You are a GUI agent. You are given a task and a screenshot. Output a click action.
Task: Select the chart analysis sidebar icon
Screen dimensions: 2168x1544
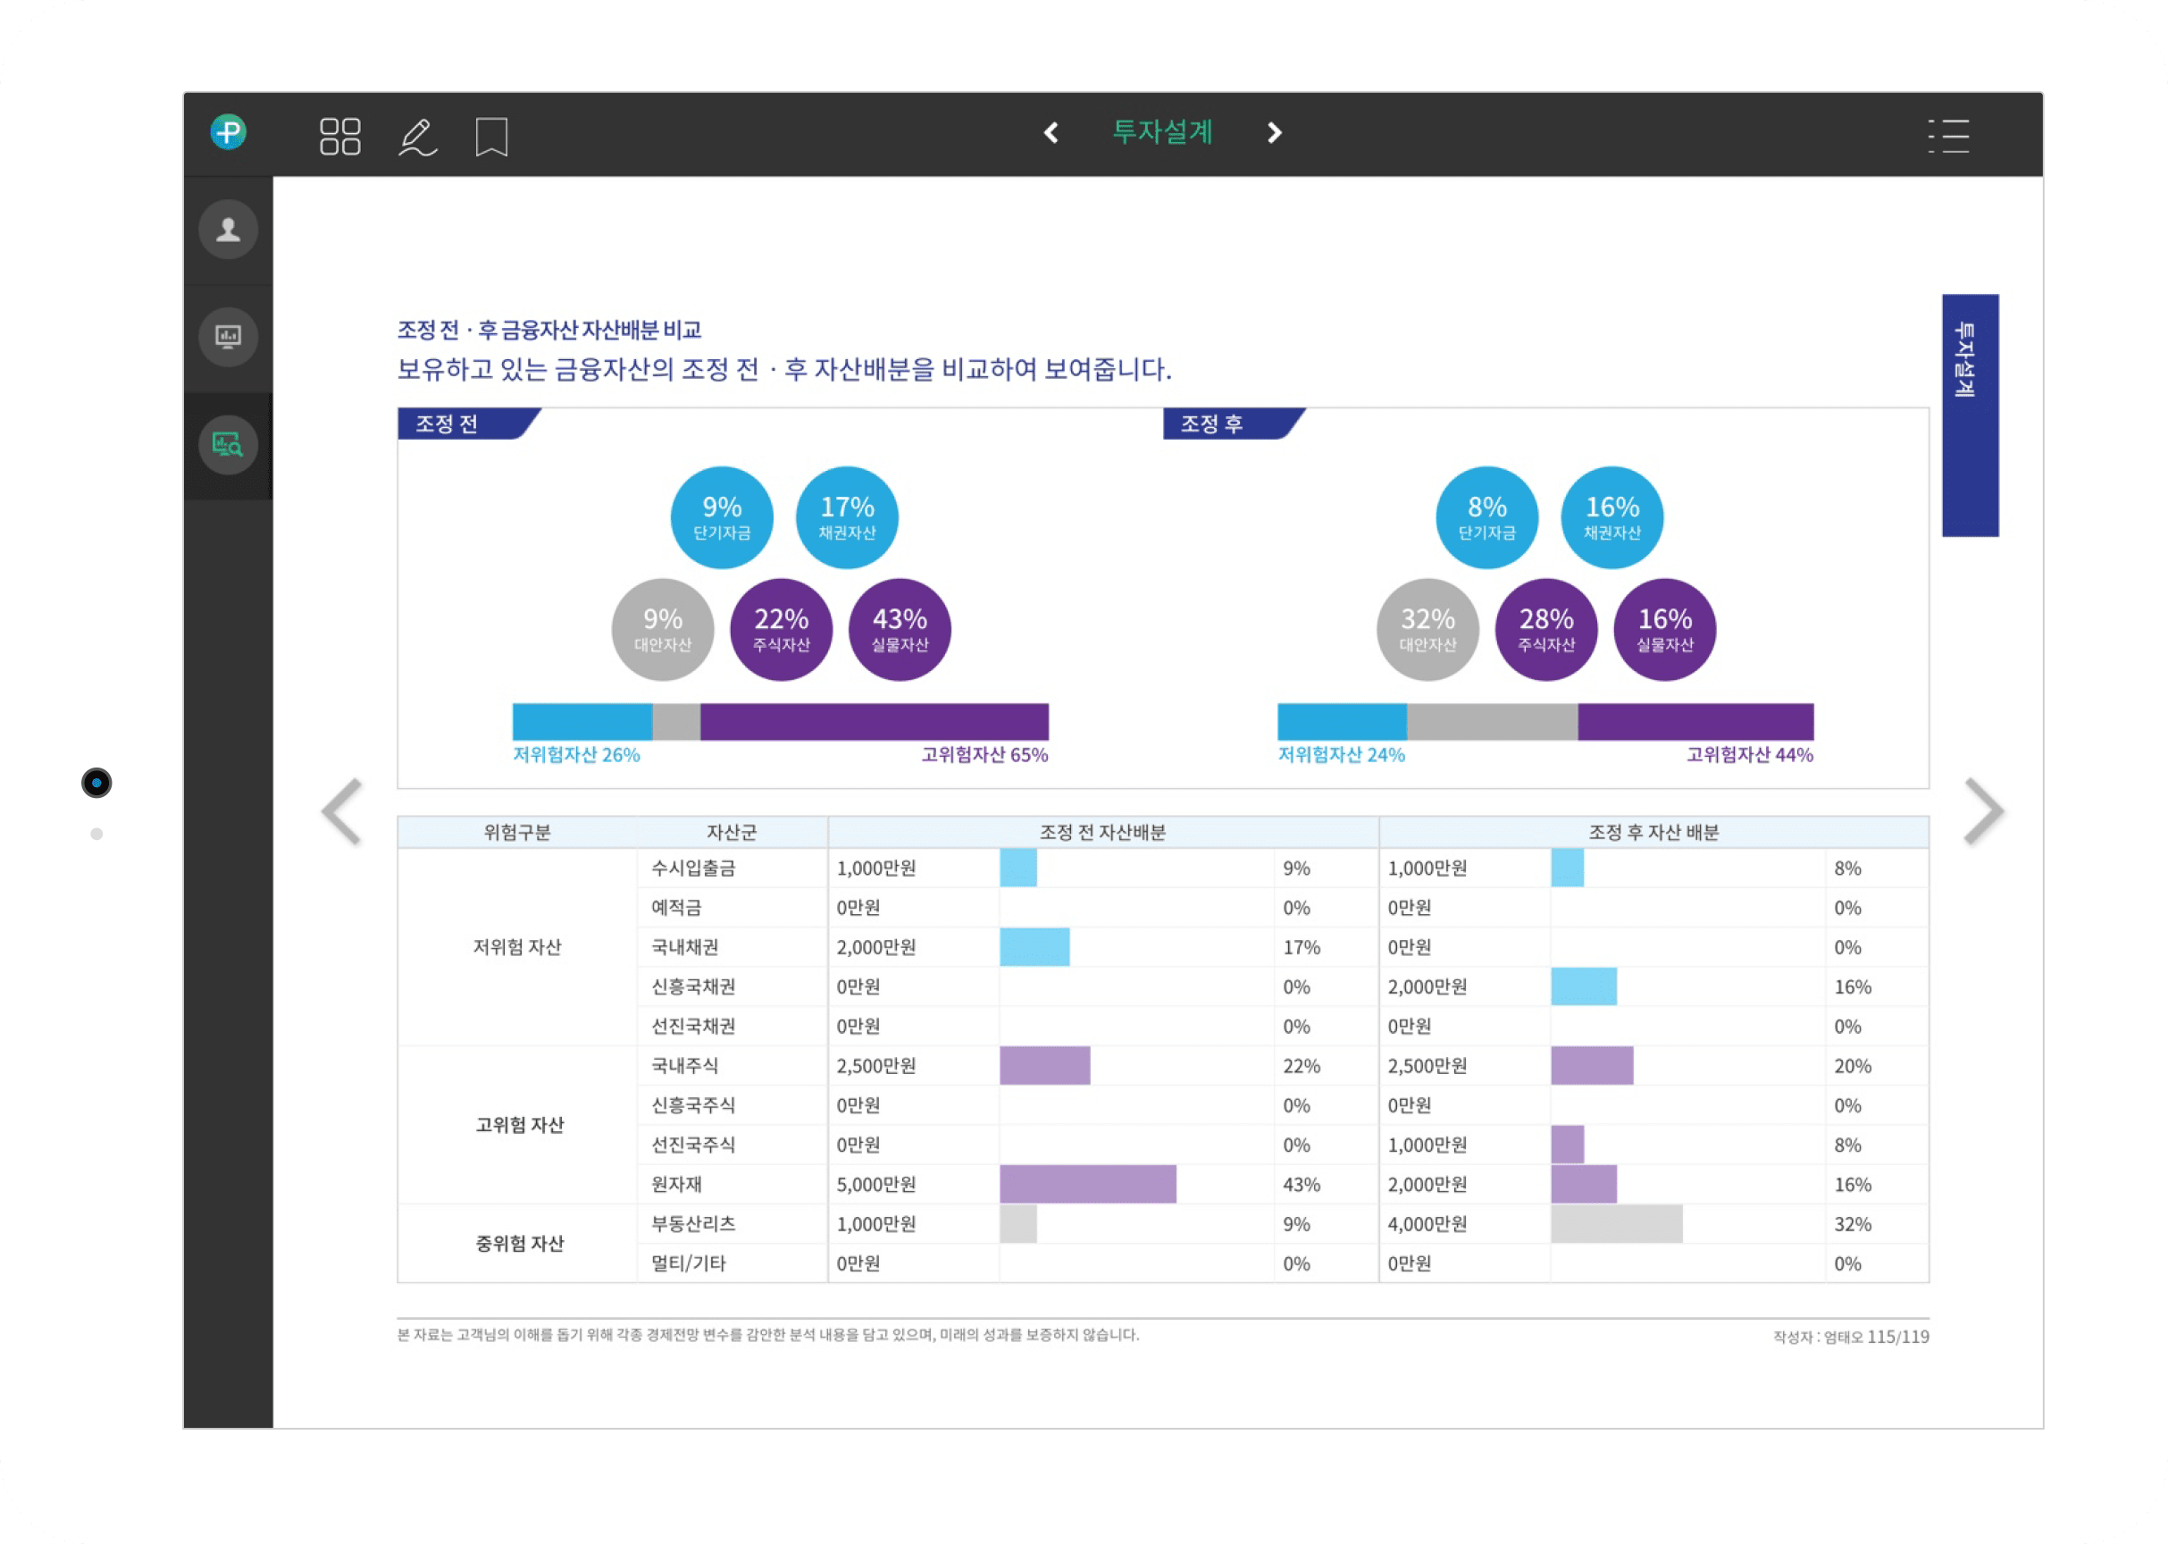228,444
